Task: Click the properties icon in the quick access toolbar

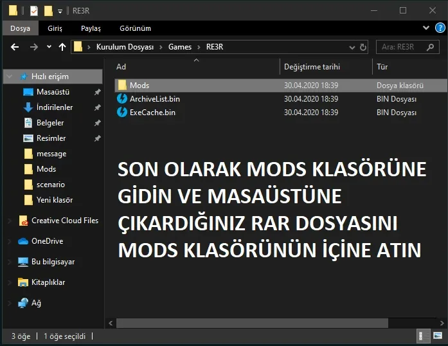Action: (x=33, y=10)
